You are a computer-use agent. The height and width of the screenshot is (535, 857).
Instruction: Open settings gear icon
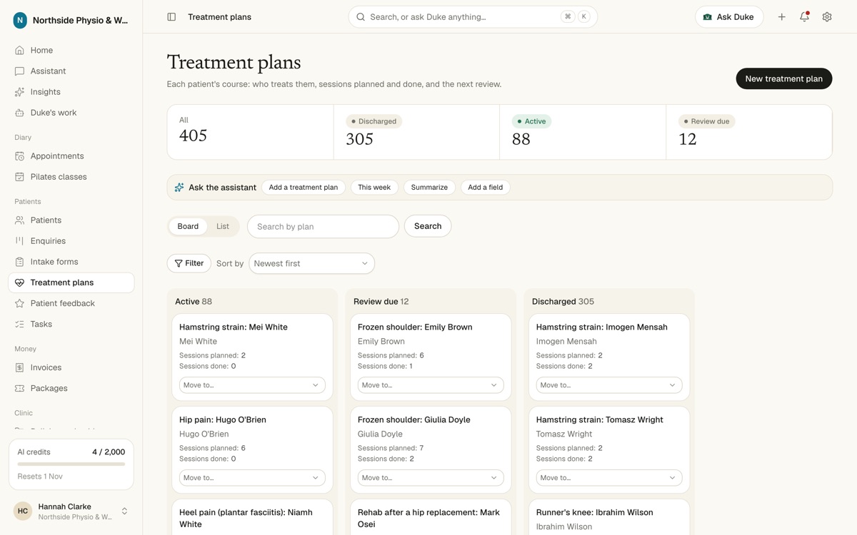[827, 17]
